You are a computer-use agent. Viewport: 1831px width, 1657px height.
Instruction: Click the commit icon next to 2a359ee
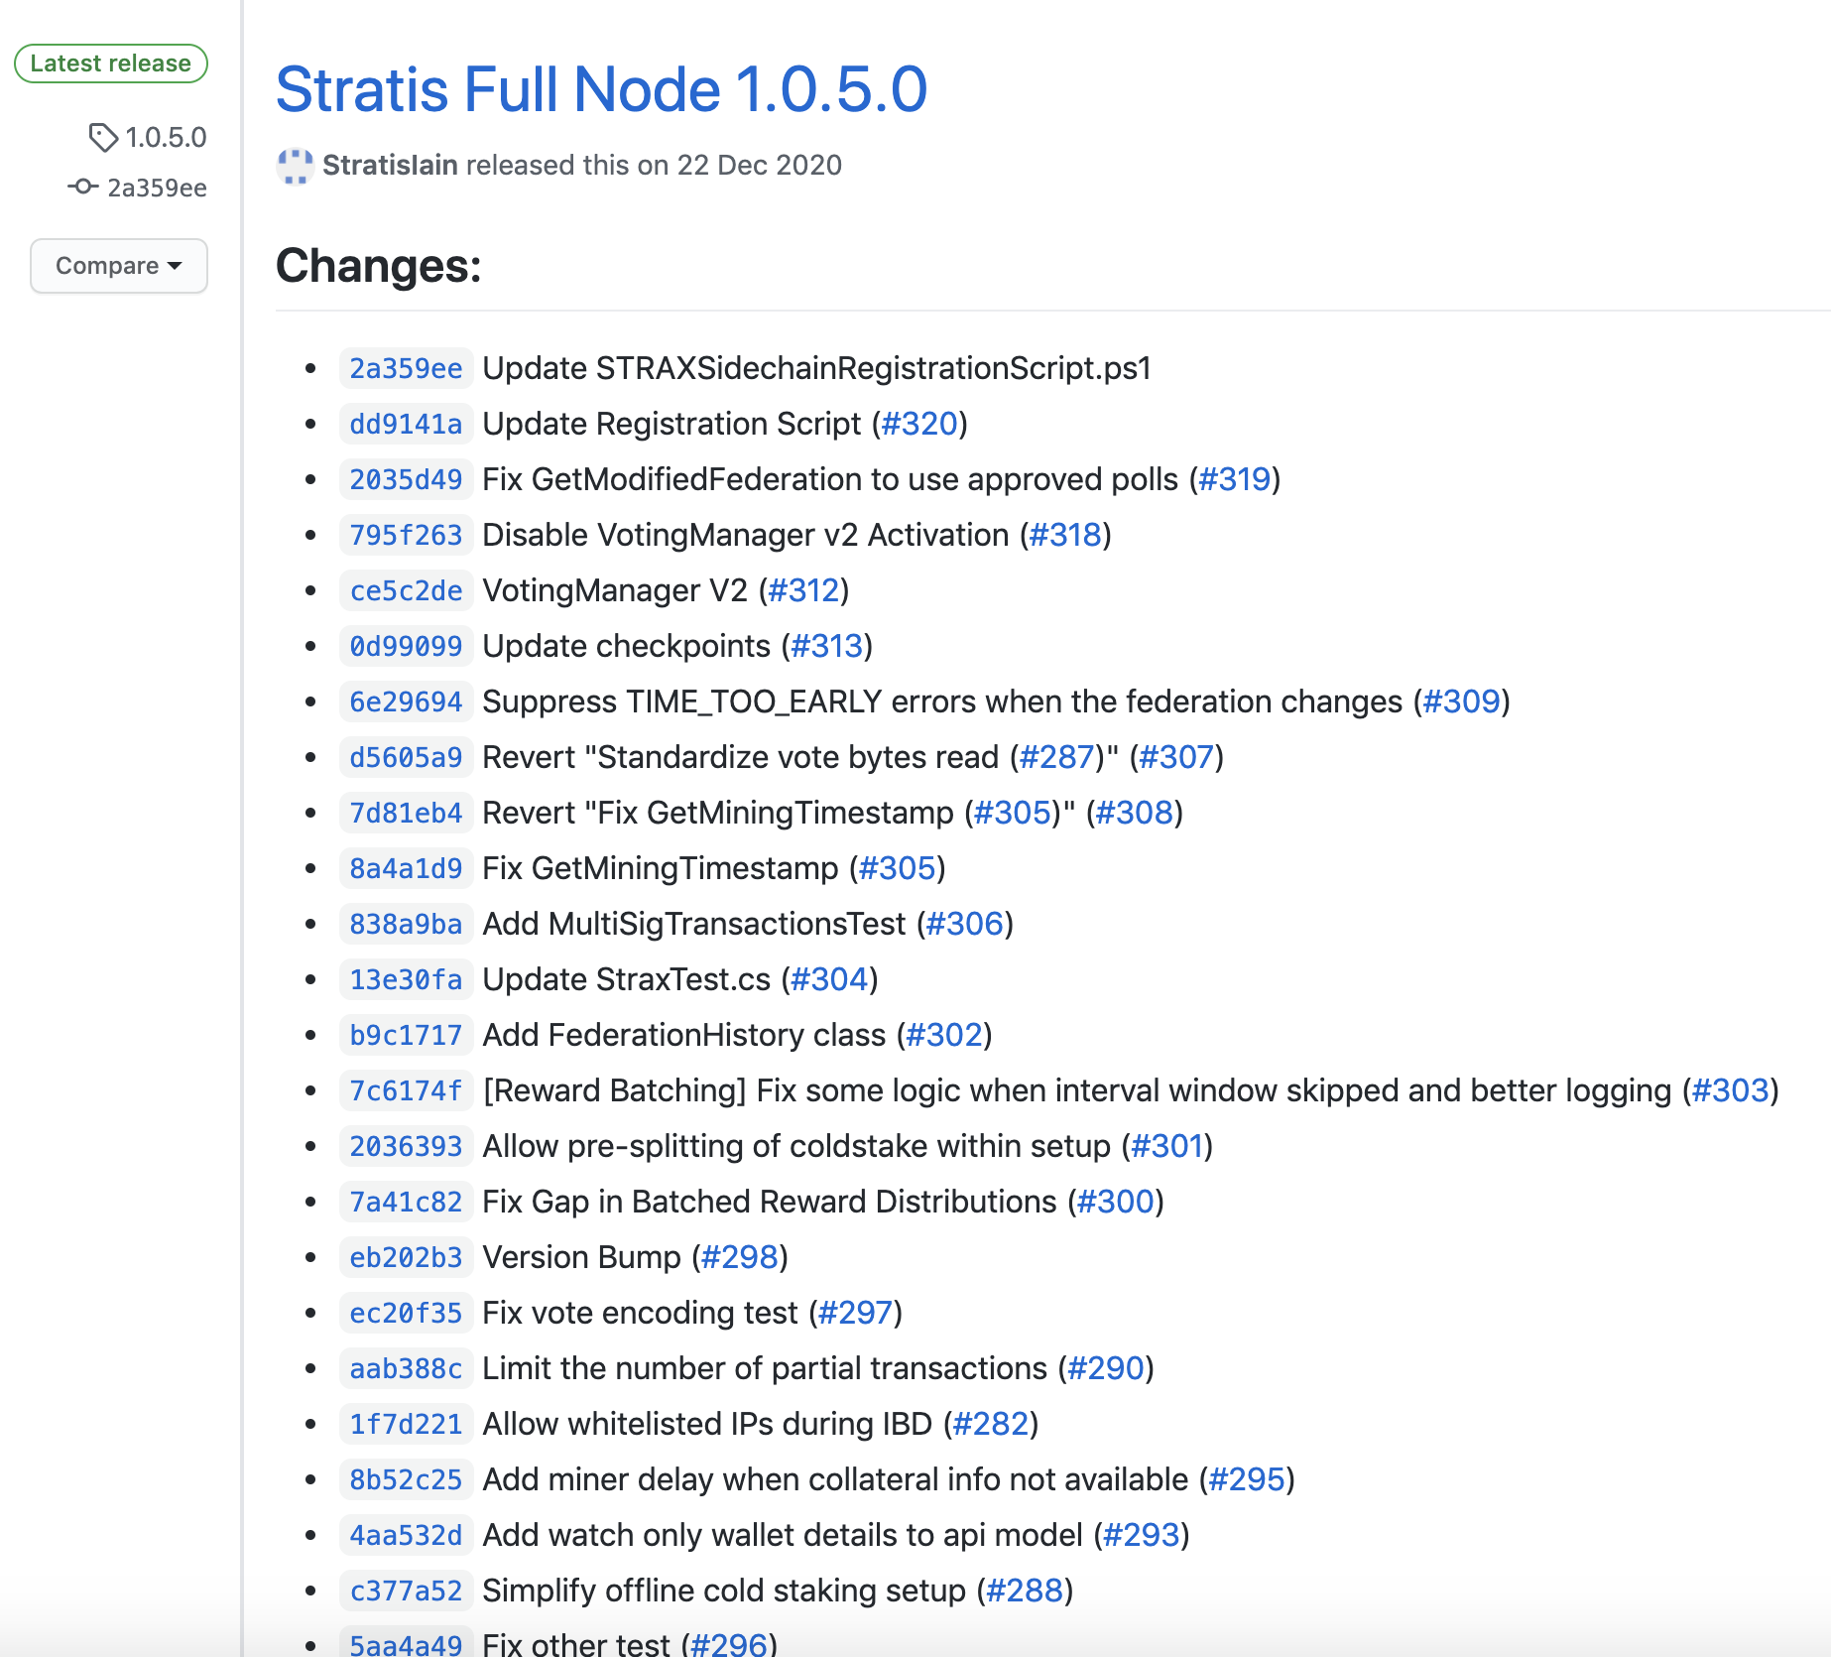pos(83,187)
